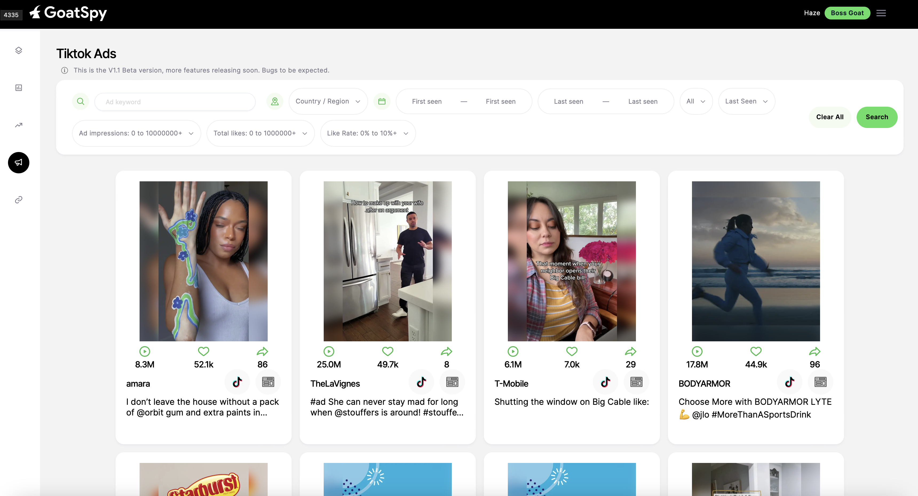Open landing page icon on T-Mobile card
Screen dimensions: 918x496
coord(636,382)
